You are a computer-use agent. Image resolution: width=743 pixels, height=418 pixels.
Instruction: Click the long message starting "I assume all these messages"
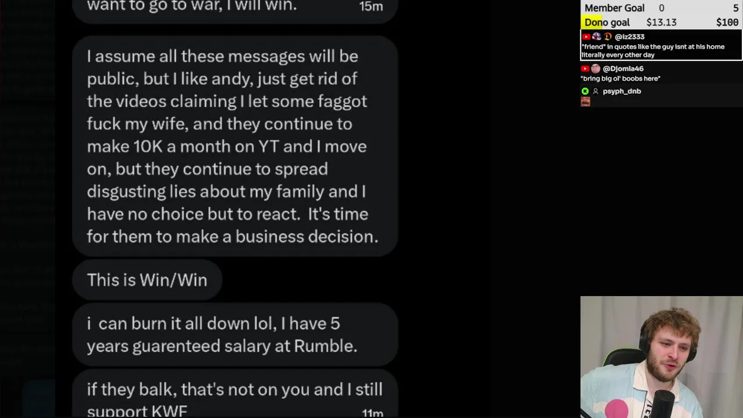pyautogui.click(x=235, y=146)
